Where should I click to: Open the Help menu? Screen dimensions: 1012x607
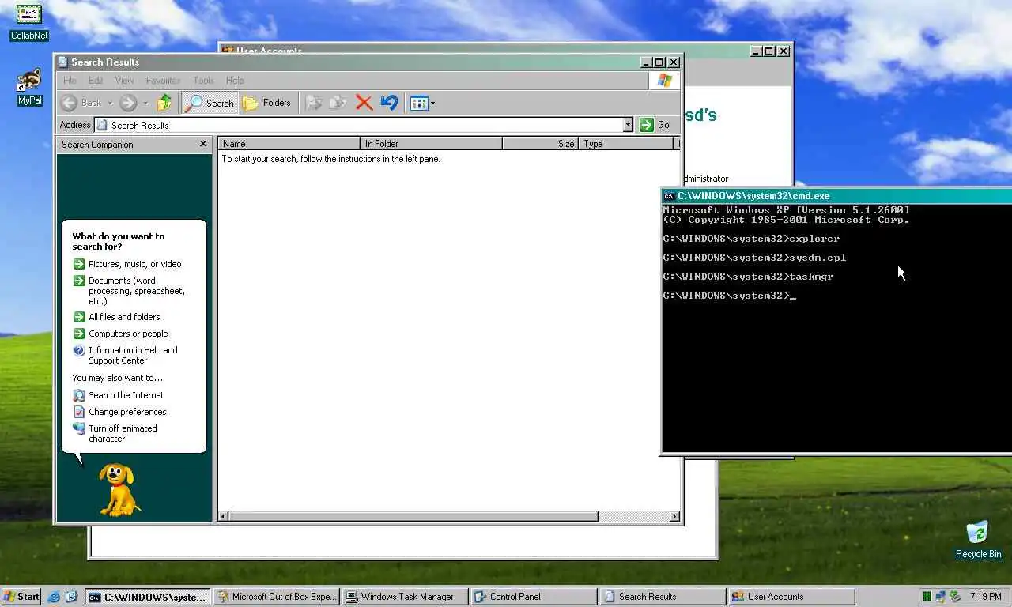coord(235,81)
